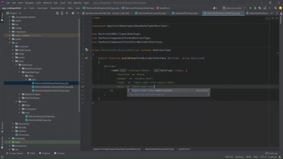Open the VCS menu
The height and width of the screenshot is (159, 283).
click(69, 3)
